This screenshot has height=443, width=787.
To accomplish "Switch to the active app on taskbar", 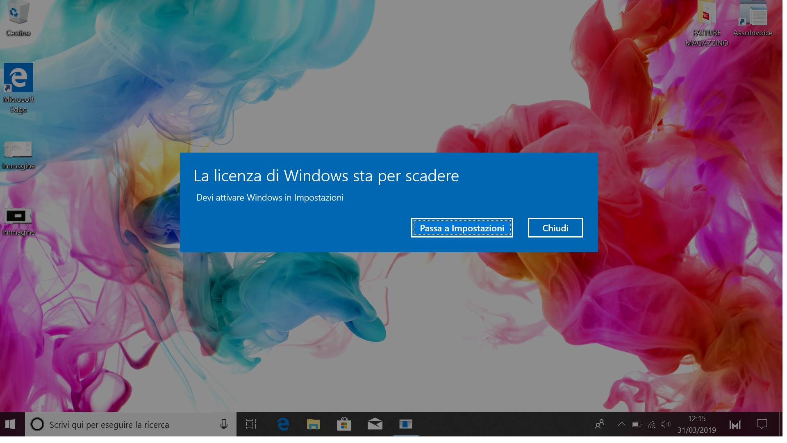I will pyautogui.click(x=406, y=424).
